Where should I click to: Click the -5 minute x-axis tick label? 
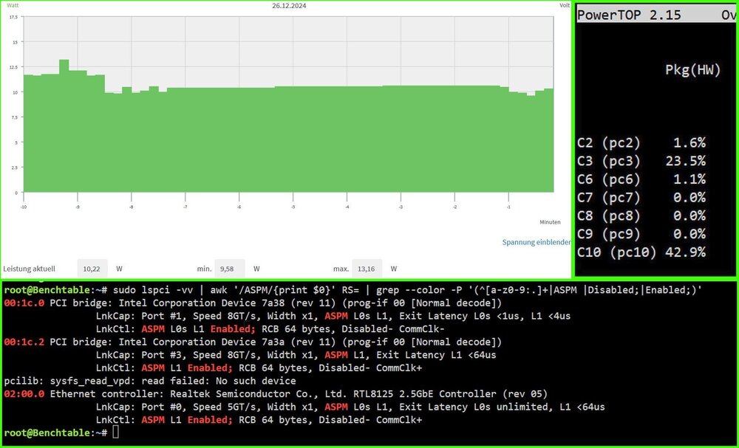(x=293, y=207)
